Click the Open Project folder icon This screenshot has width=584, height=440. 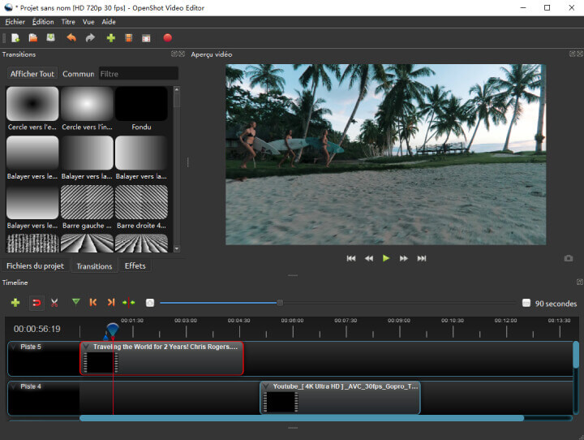(33, 37)
